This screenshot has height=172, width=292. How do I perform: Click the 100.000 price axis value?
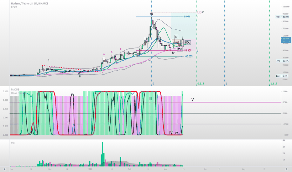click(x=286, y=7)
